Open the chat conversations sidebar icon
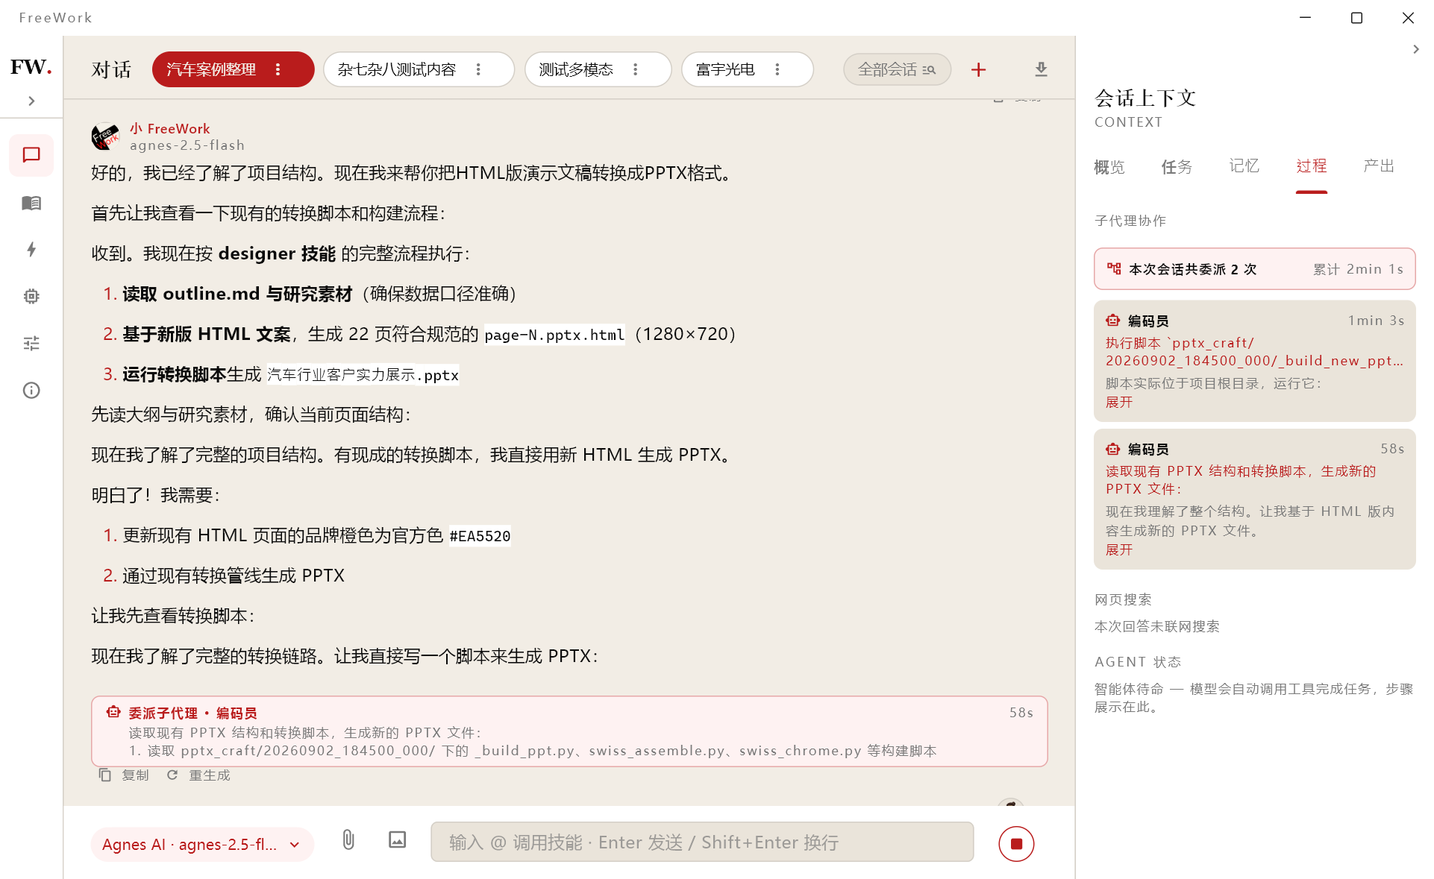Image resolution: width=1434 pixels, height=879 pixels. pyautogui.click(x=31, y=155)
